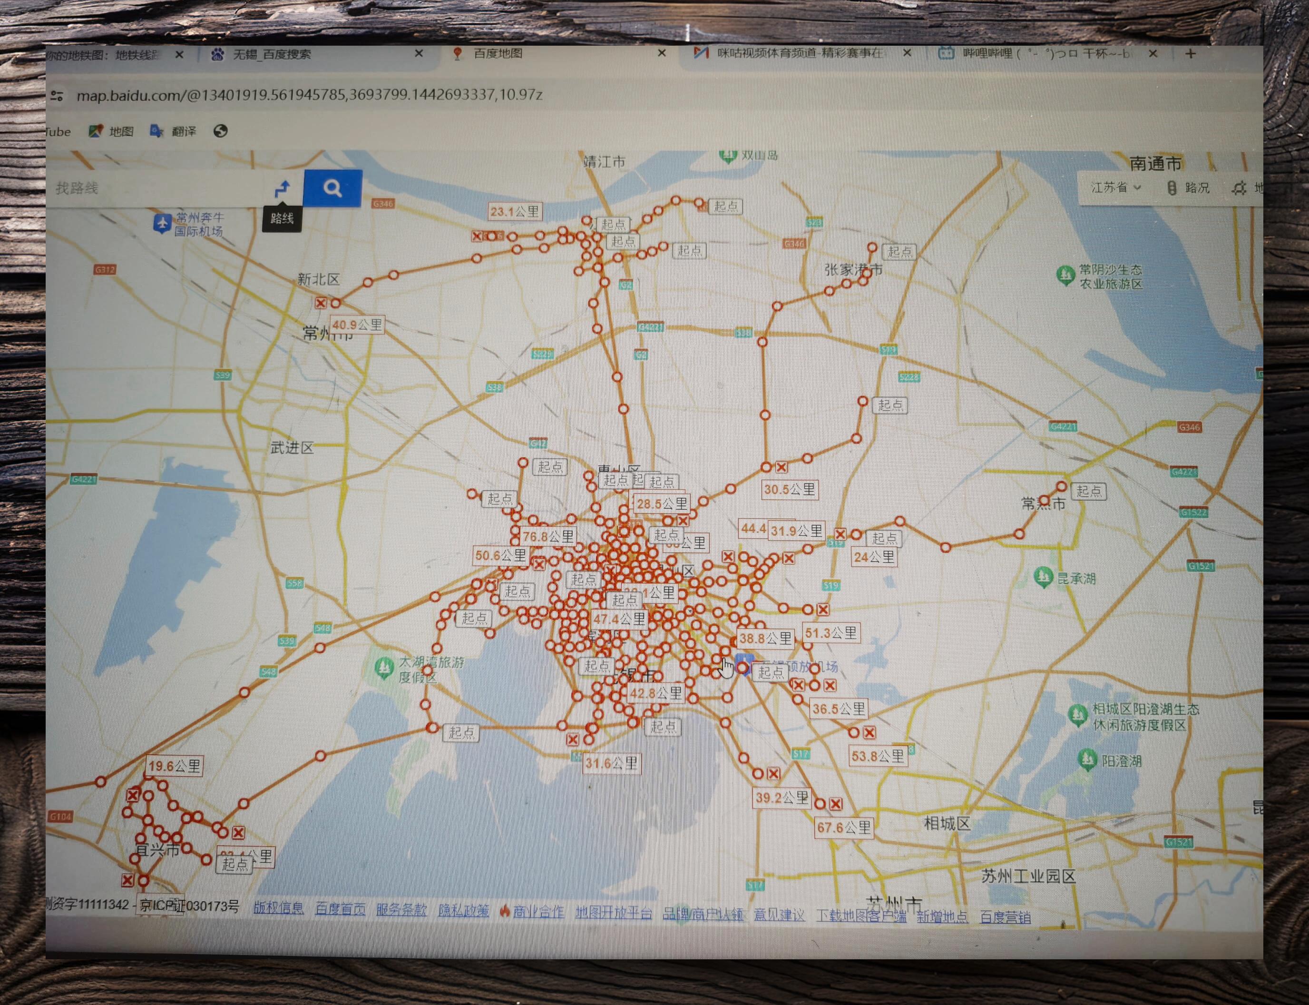Open the 意见建议 footer link
Viewport: 1309px width, 1005px height.
point(779,915)
